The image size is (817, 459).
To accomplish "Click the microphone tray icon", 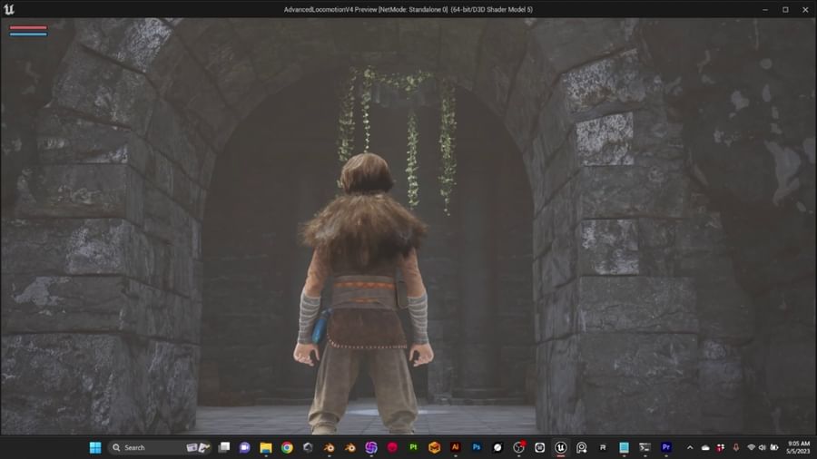I will (736, 447).
